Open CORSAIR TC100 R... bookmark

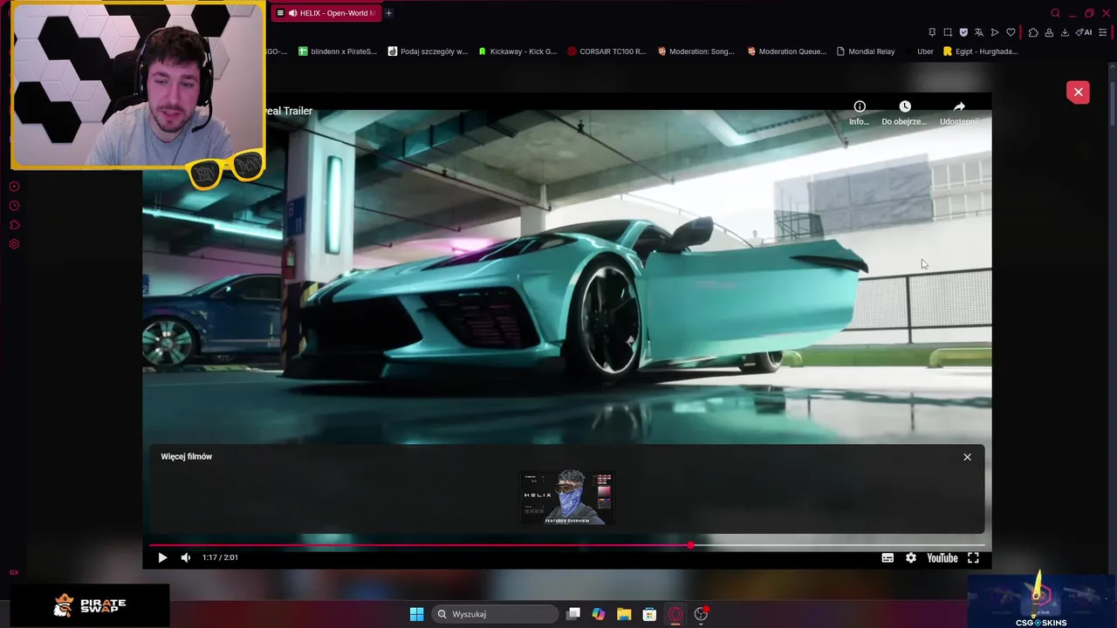point(606,51)
